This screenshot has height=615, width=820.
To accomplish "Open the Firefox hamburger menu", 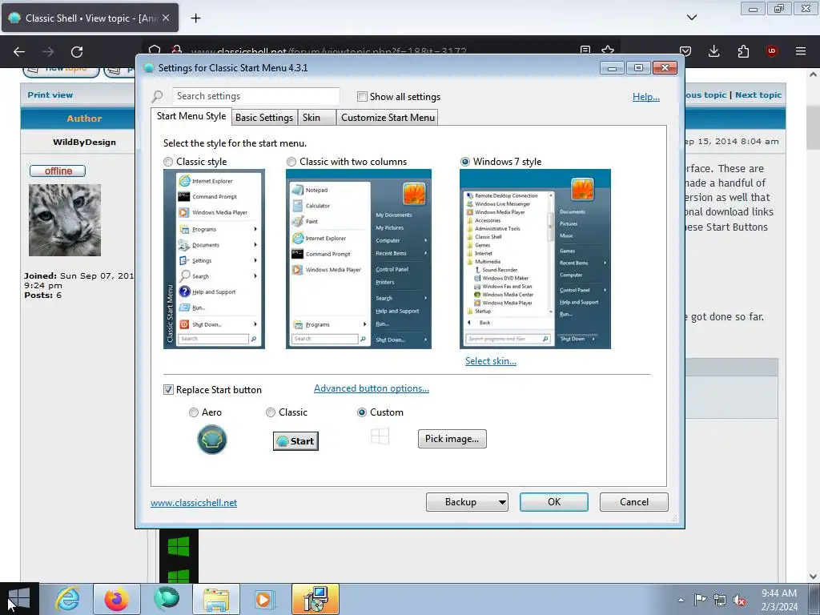I will point(801,51).
